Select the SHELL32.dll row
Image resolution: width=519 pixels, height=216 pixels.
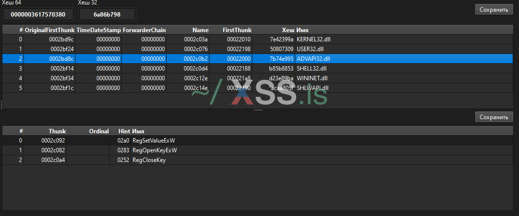[257, 69]
